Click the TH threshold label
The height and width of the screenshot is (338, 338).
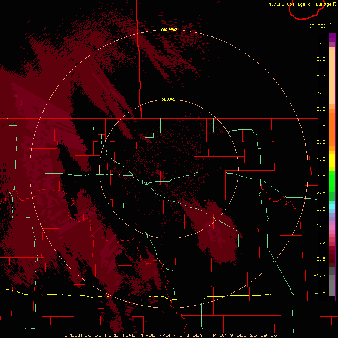pyautogui.click(x=323, y=292)
